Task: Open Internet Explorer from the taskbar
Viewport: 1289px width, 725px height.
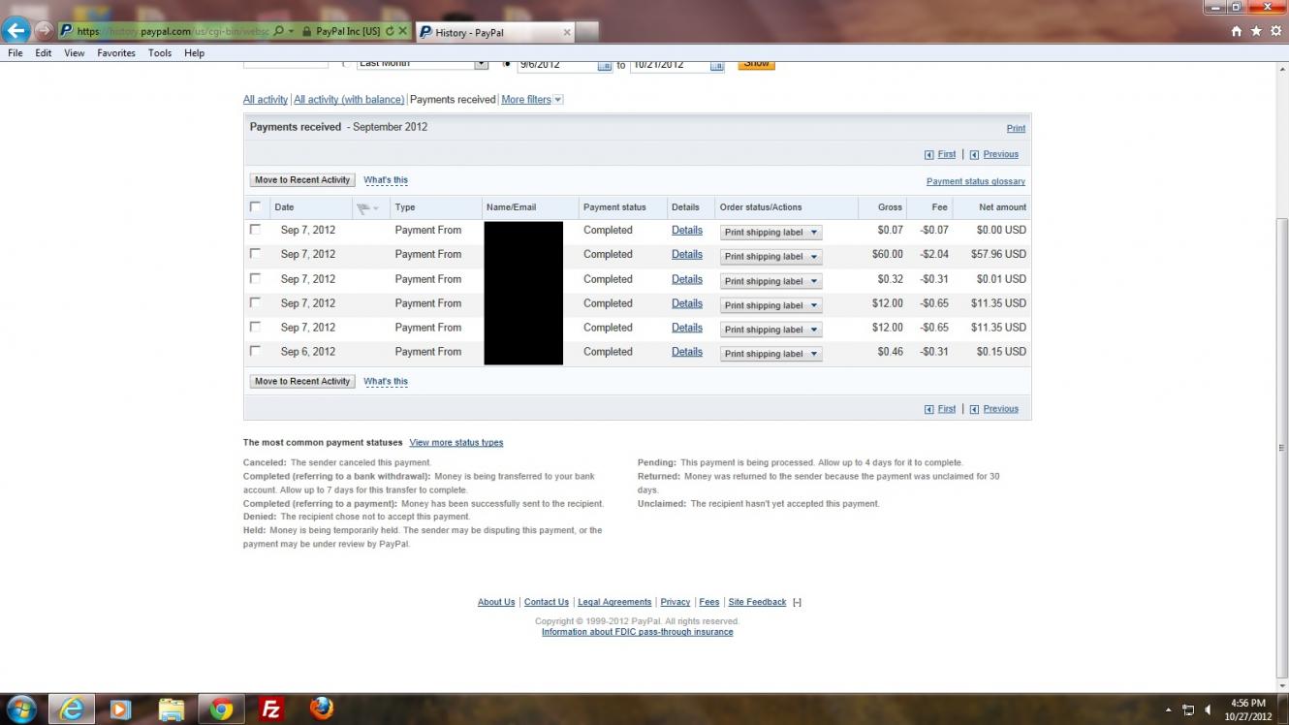Action: tap(71, 709)
